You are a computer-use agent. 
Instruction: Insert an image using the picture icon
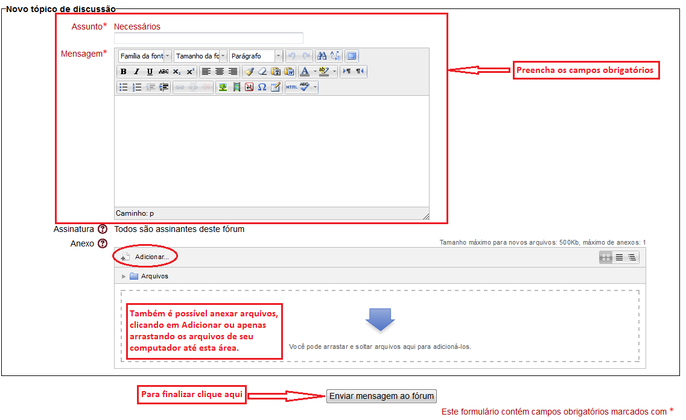click(x=223, y=87)
